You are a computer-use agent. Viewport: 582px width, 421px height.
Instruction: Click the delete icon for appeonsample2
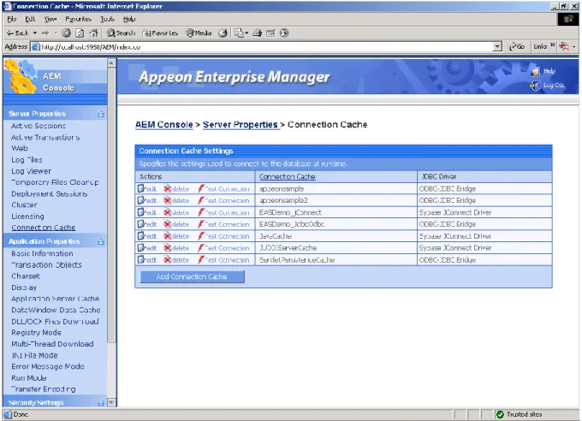(x=168, y=200)
